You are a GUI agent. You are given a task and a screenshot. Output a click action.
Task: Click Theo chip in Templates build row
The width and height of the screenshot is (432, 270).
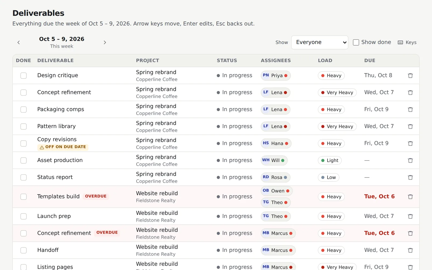pos(276,202)
